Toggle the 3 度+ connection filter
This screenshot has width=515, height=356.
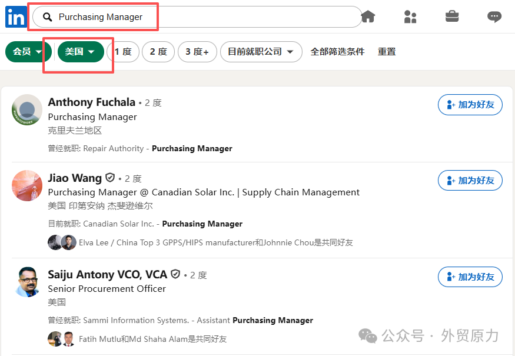[x=197, y=52]
